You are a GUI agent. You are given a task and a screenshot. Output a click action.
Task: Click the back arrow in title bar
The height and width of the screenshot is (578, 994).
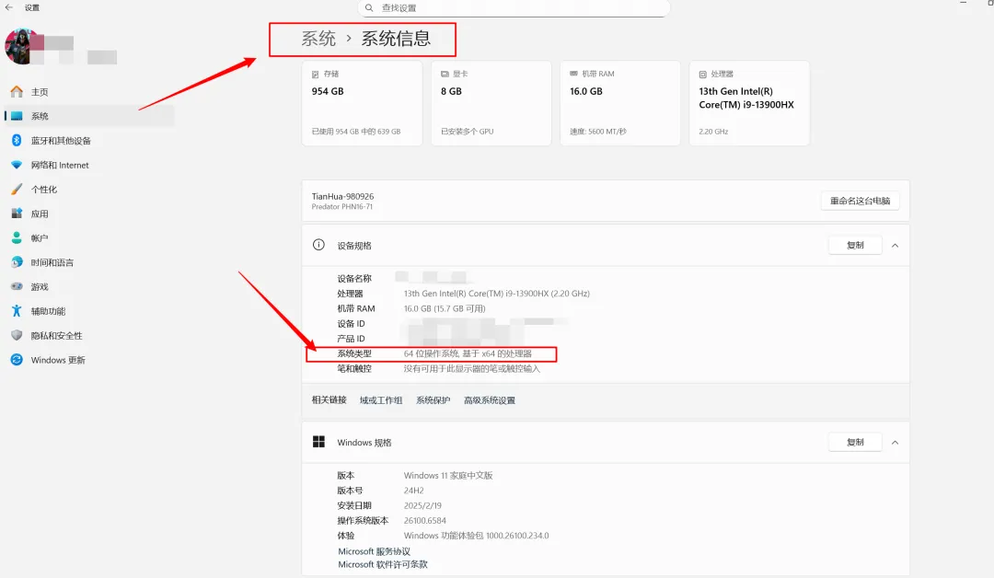[9, 7]
